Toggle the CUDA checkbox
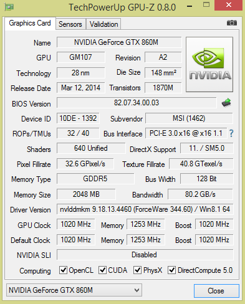The height and width of the screenshot is (304, 245). click(102, 270)
